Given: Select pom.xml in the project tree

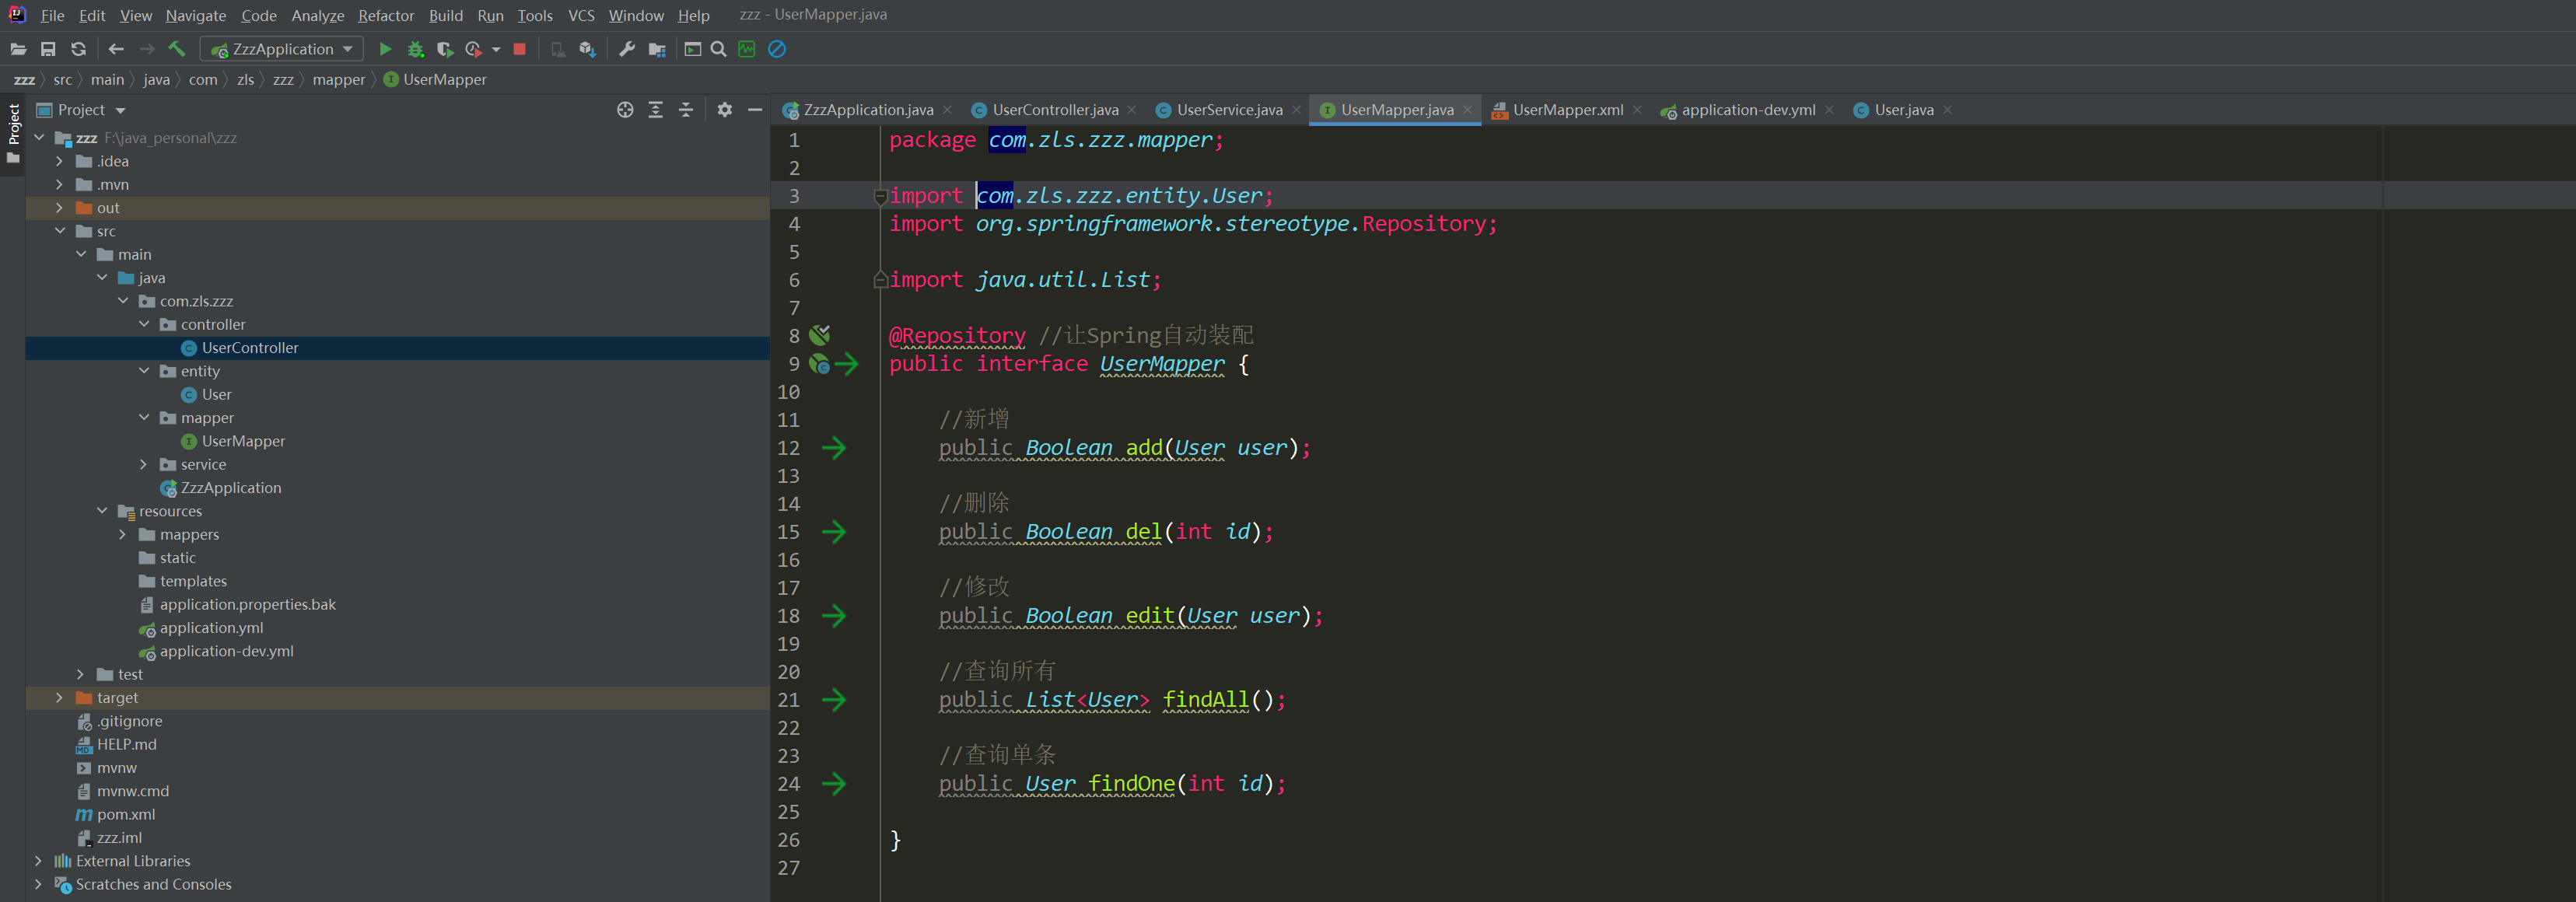Looking at the screenshot, I should click(126, 815).
